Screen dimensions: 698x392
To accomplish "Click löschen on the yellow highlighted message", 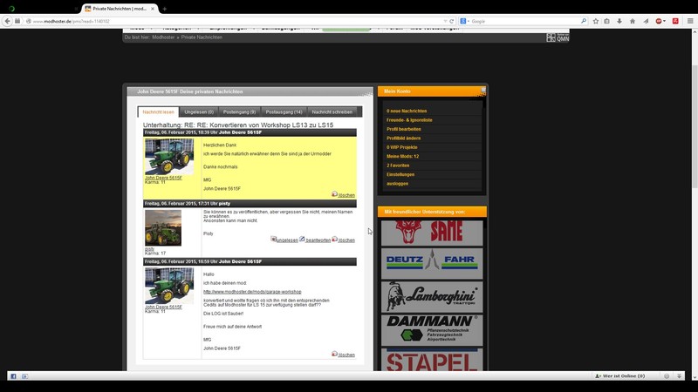I will (x=343, y=195).
